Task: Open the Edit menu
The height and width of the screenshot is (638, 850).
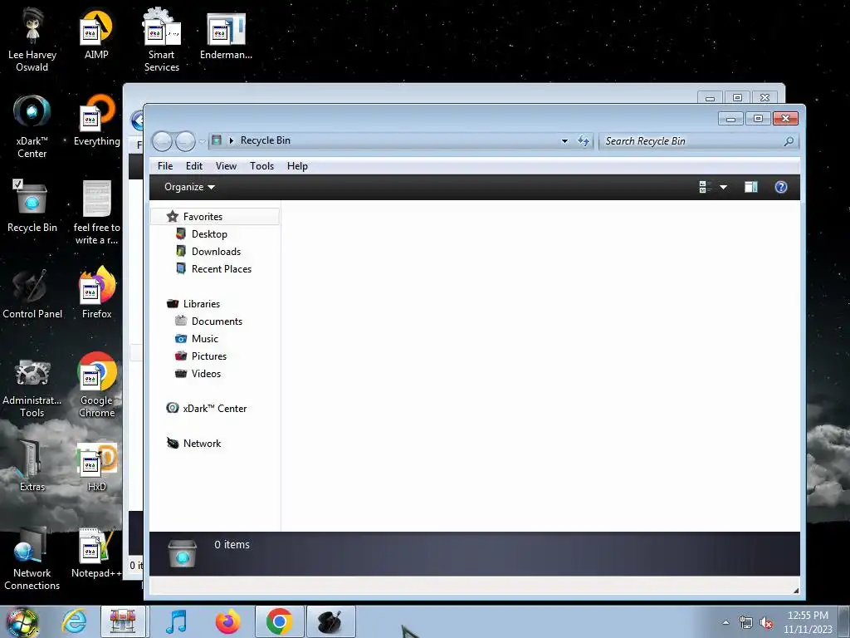Action: coord(194,166)
